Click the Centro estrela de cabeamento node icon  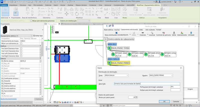[106, 39]
